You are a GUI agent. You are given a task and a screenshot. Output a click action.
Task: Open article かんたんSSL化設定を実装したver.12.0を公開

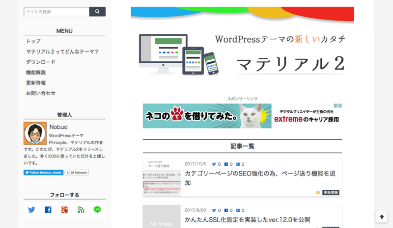tap(248, 220)
